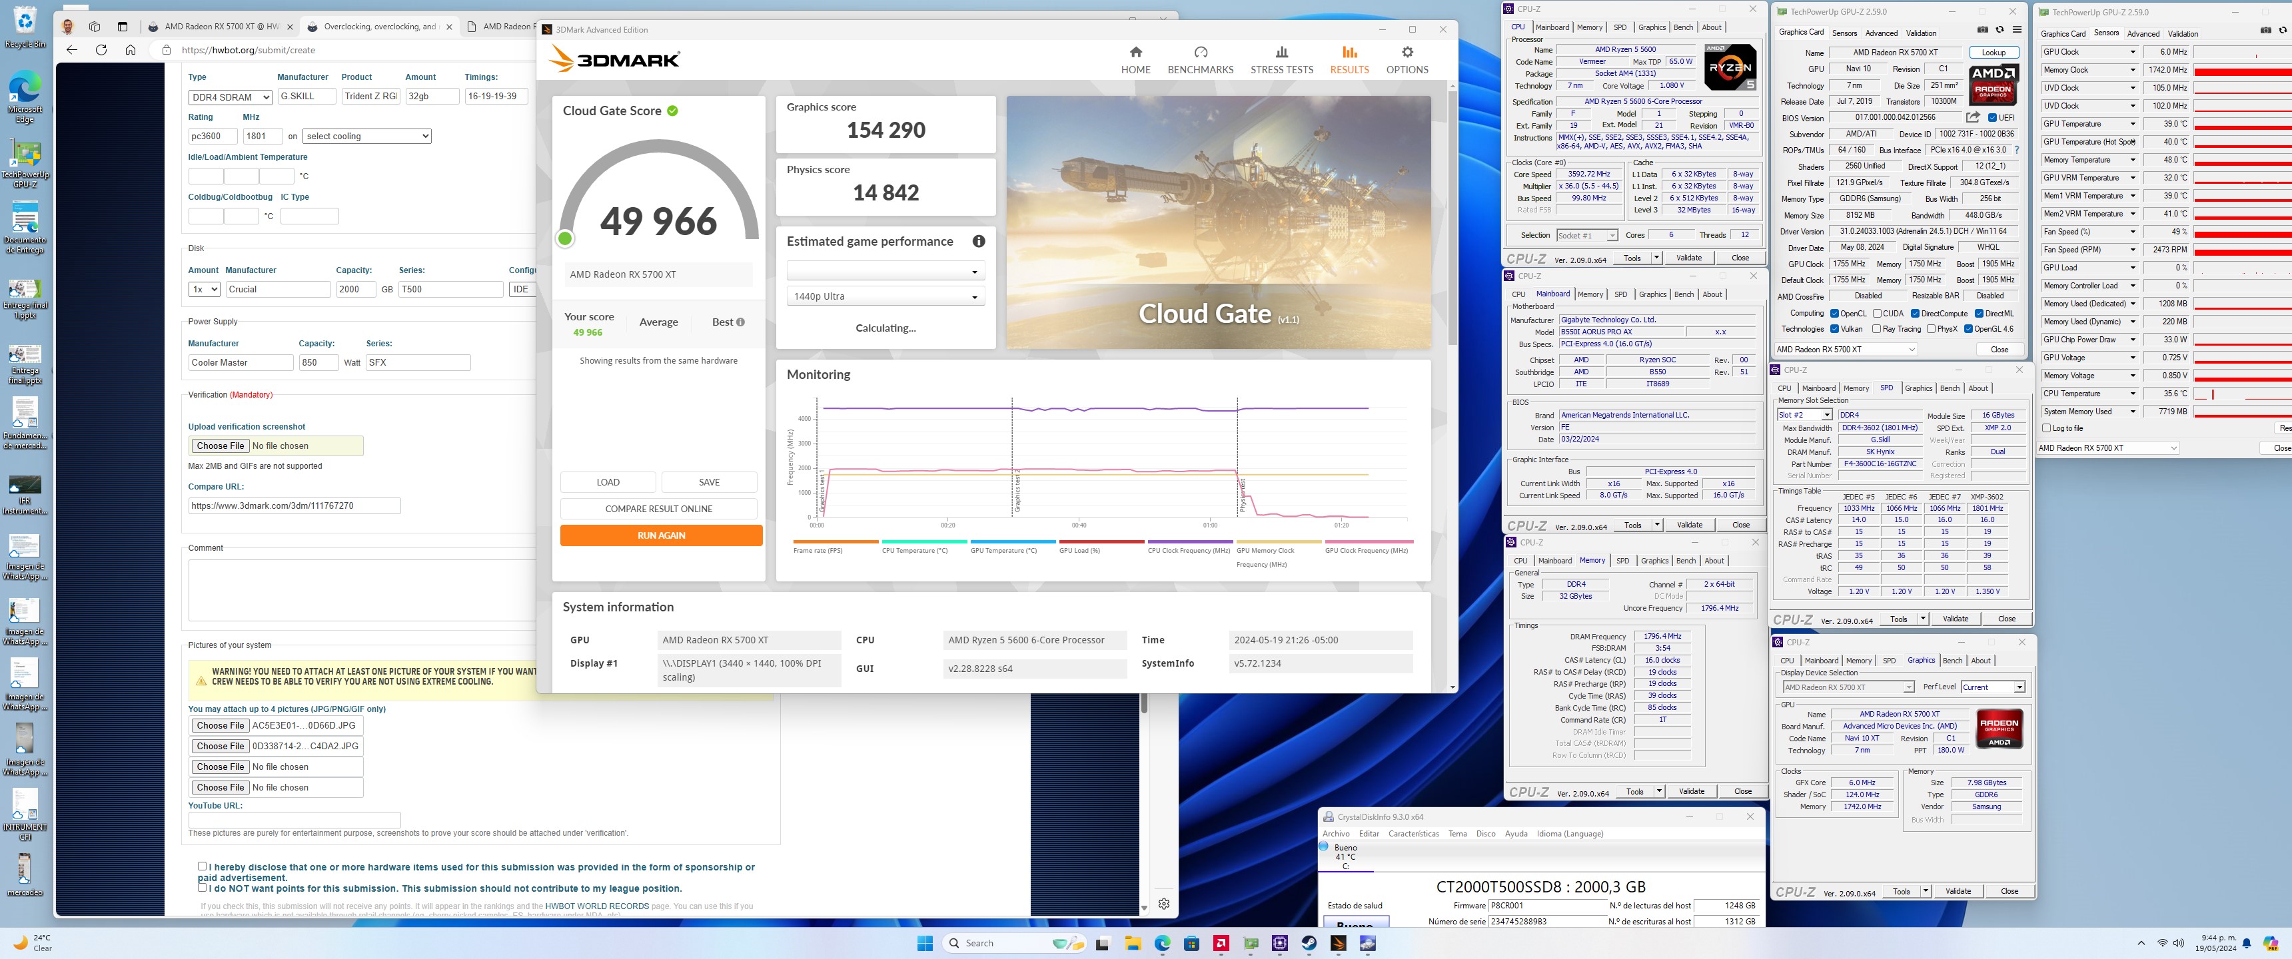The height and width of the screenshot is (959, 2292).
Task: Enable Log to file in GPU-Z Sensors
Action: pyautogui.click(x=2047, y=428)
